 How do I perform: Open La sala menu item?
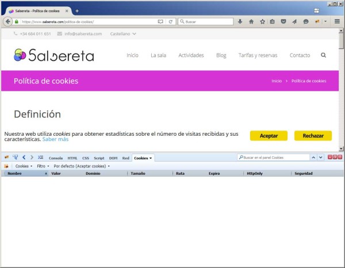[x=159, y=55]
